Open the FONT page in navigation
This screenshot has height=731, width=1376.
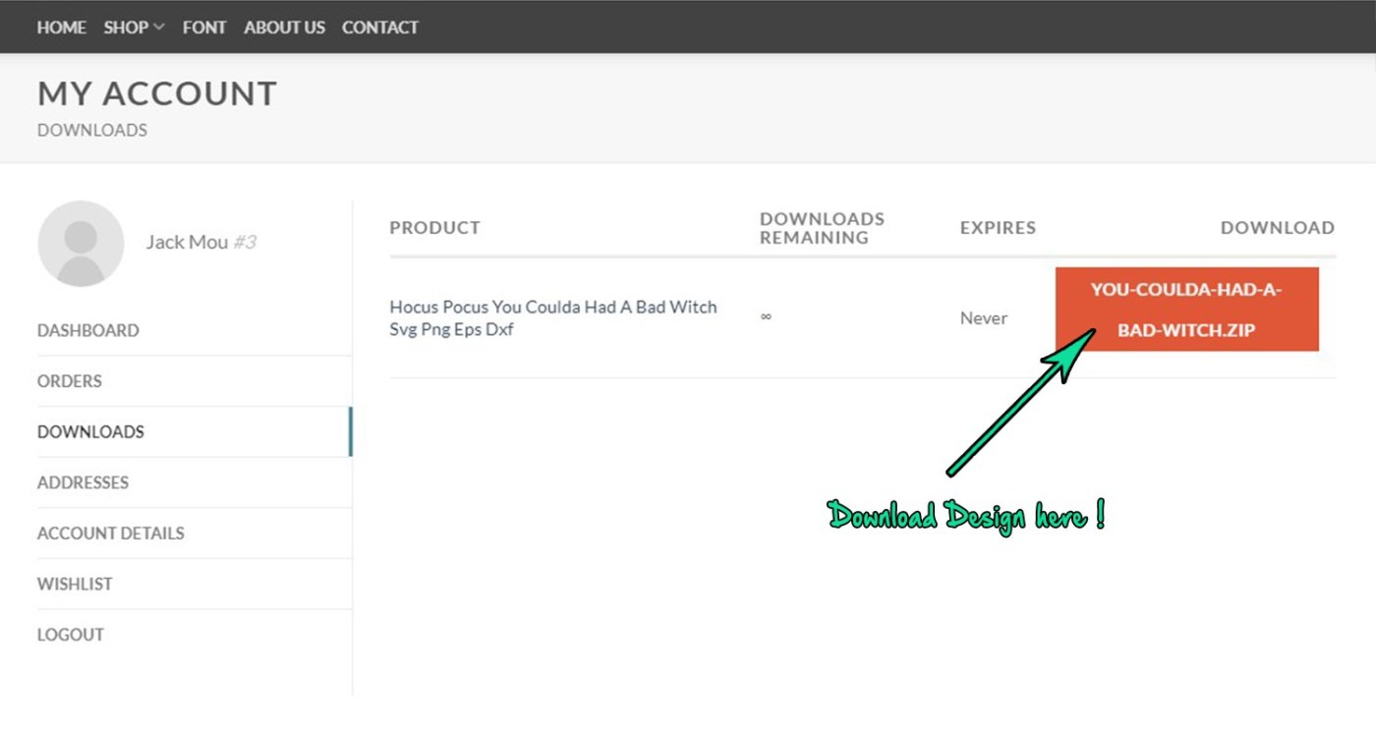click(x=204, y=28)
